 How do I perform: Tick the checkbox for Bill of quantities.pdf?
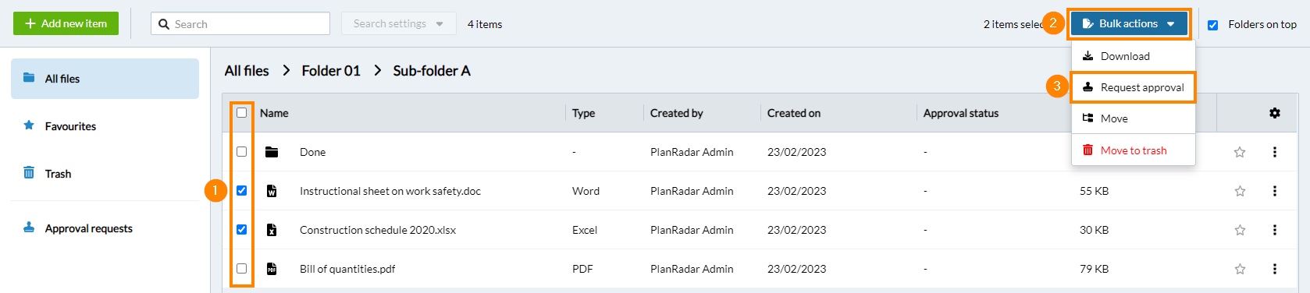click(x=242, y=269)
